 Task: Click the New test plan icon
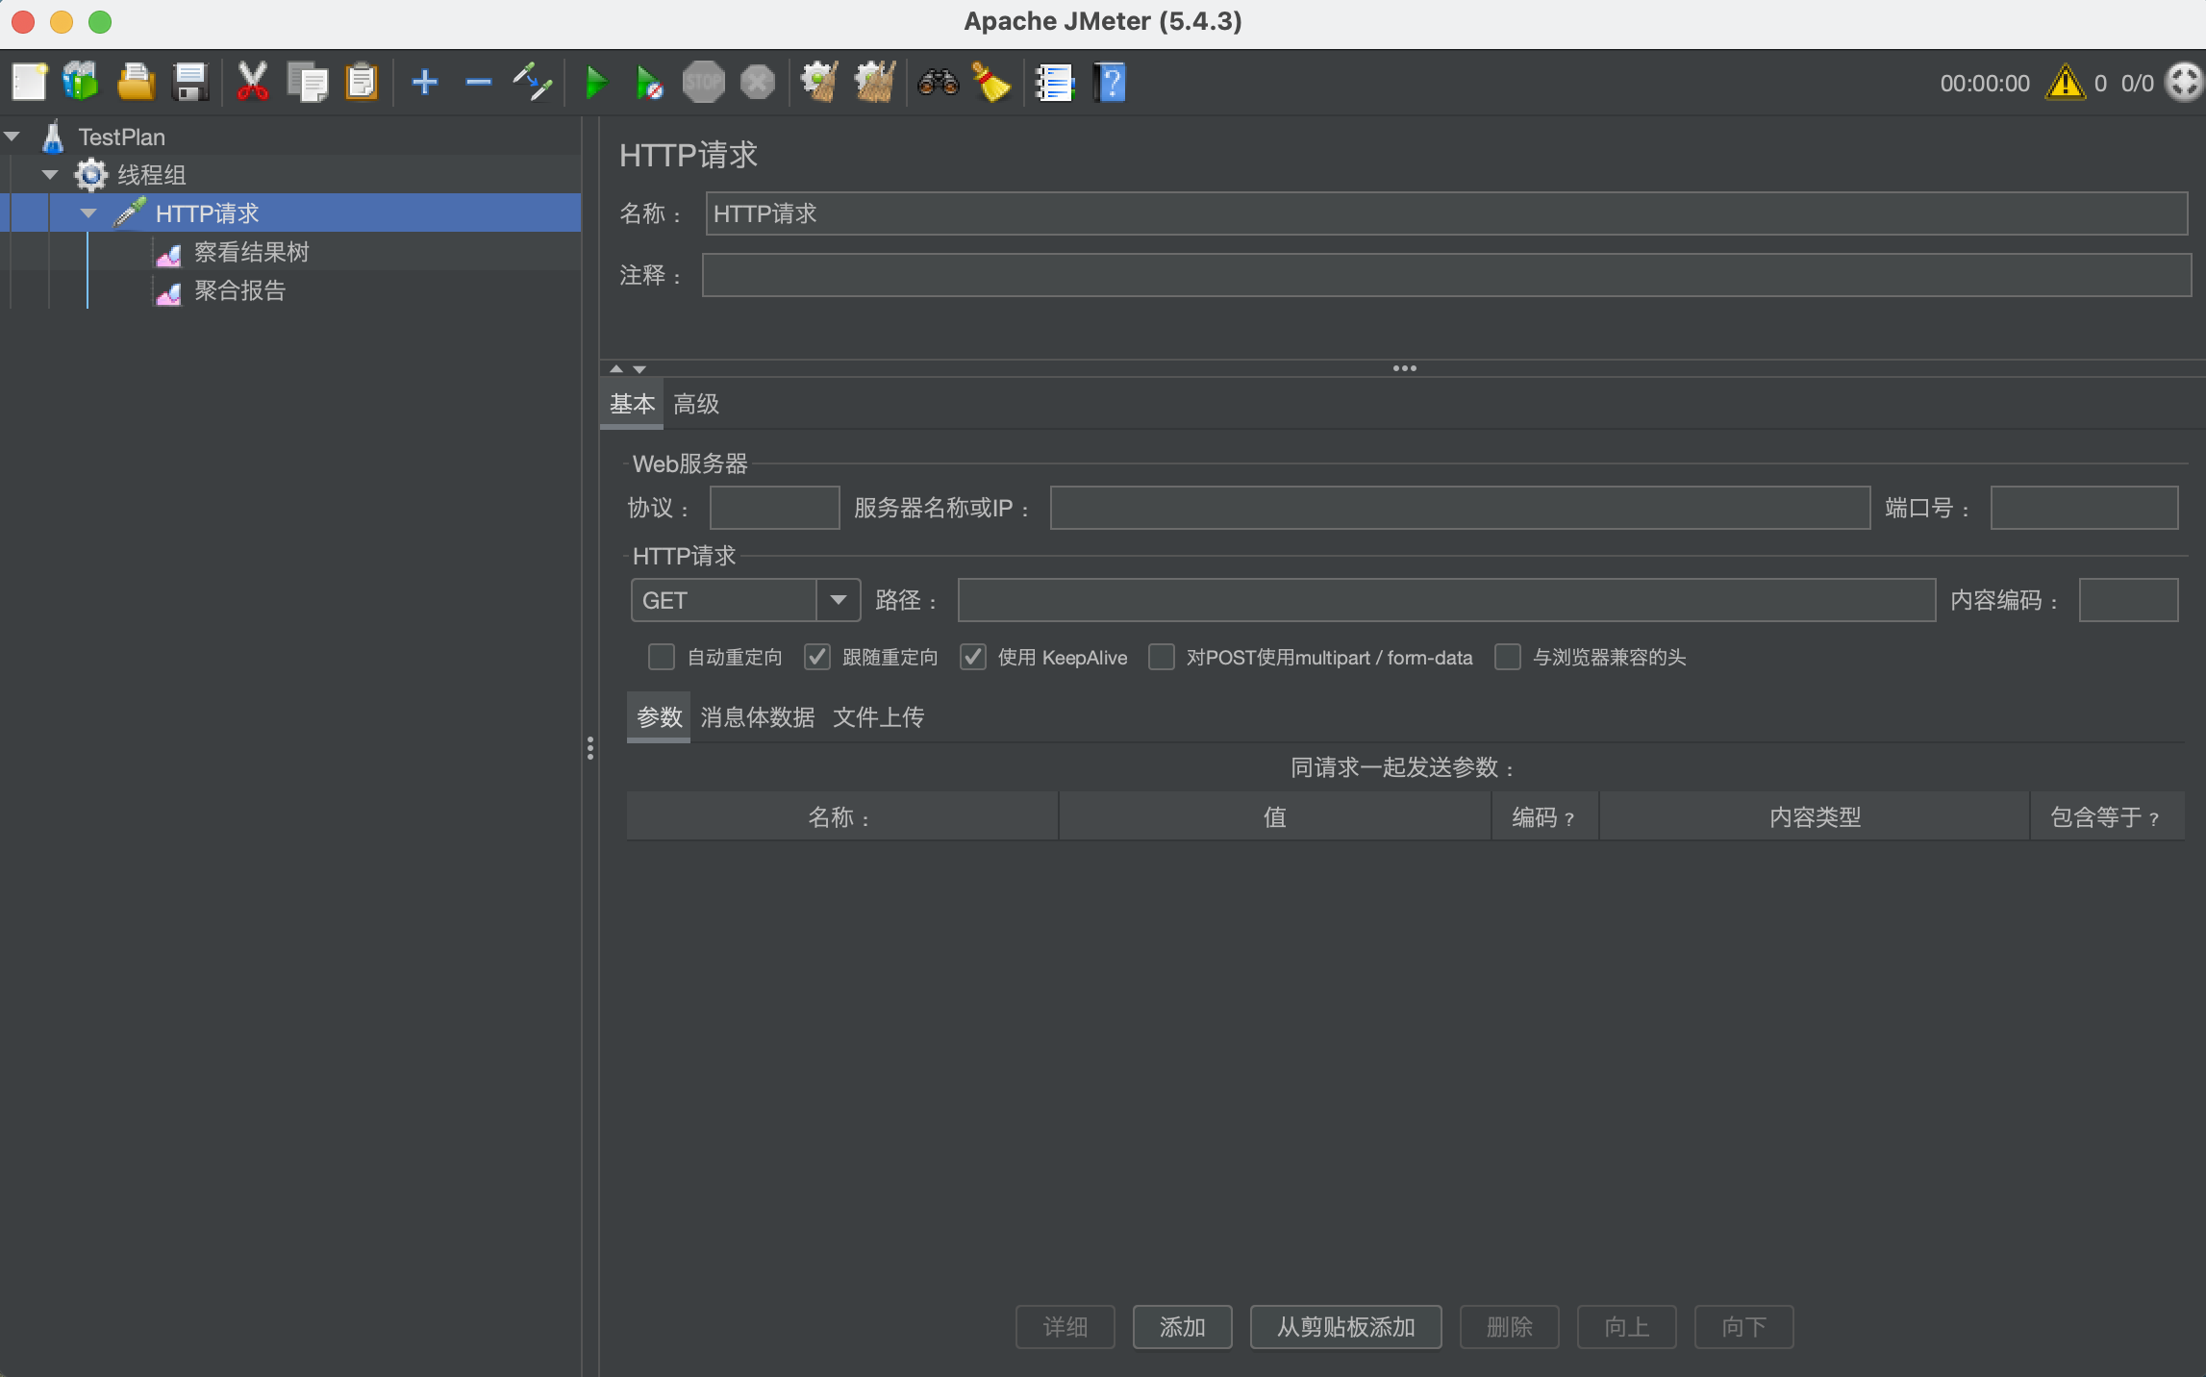[29, 83]
